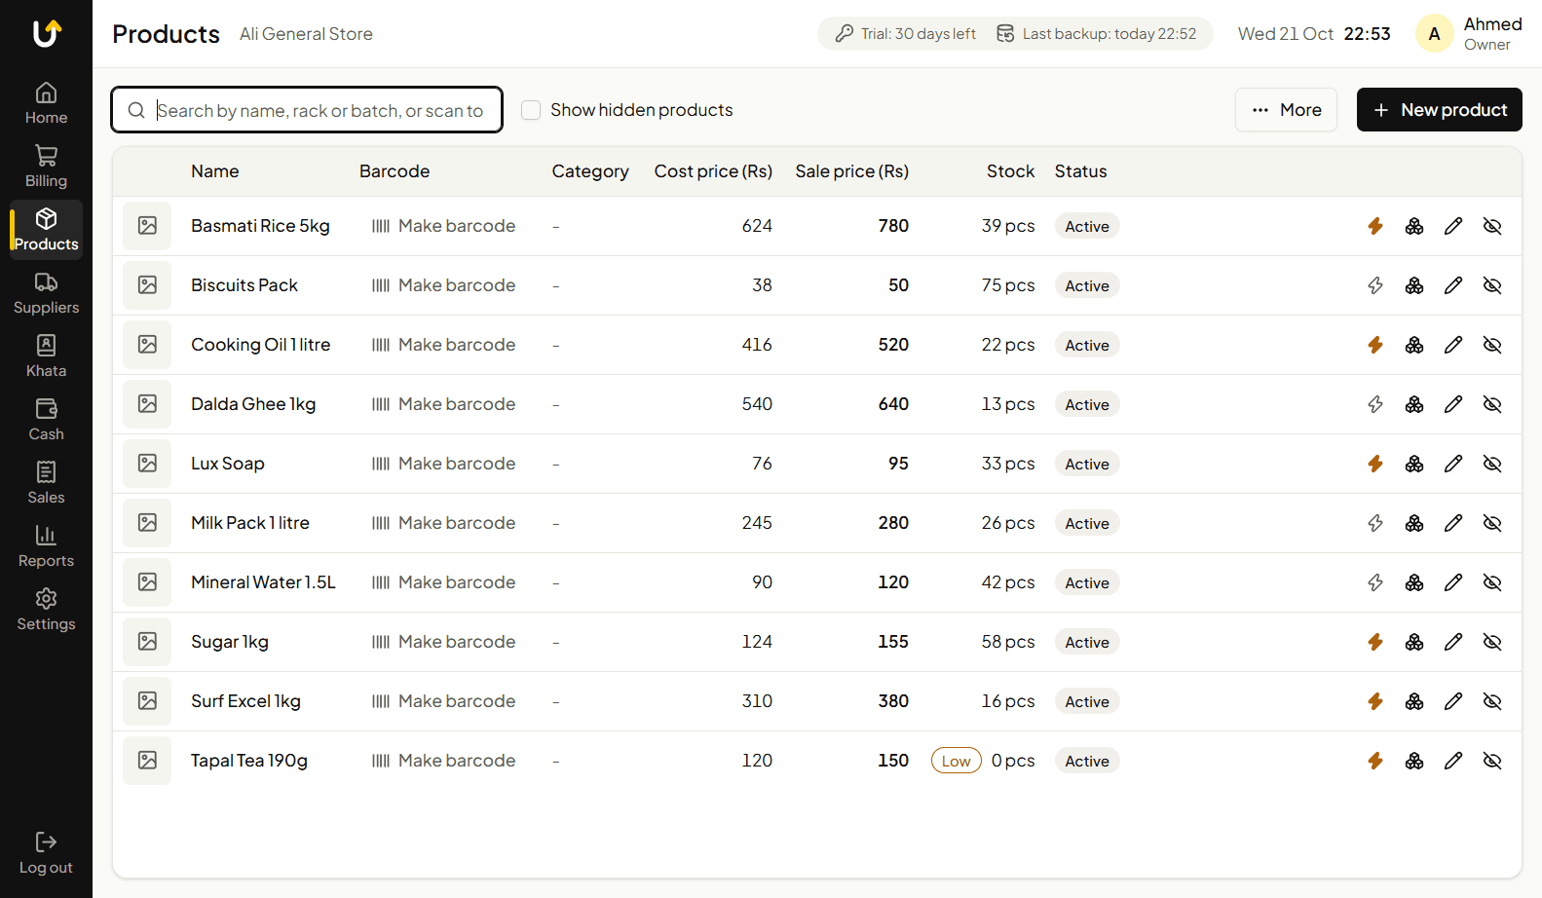Focus the product search field
The width and height of the screenshot is (1542, 898).
[x=307, y=110]
